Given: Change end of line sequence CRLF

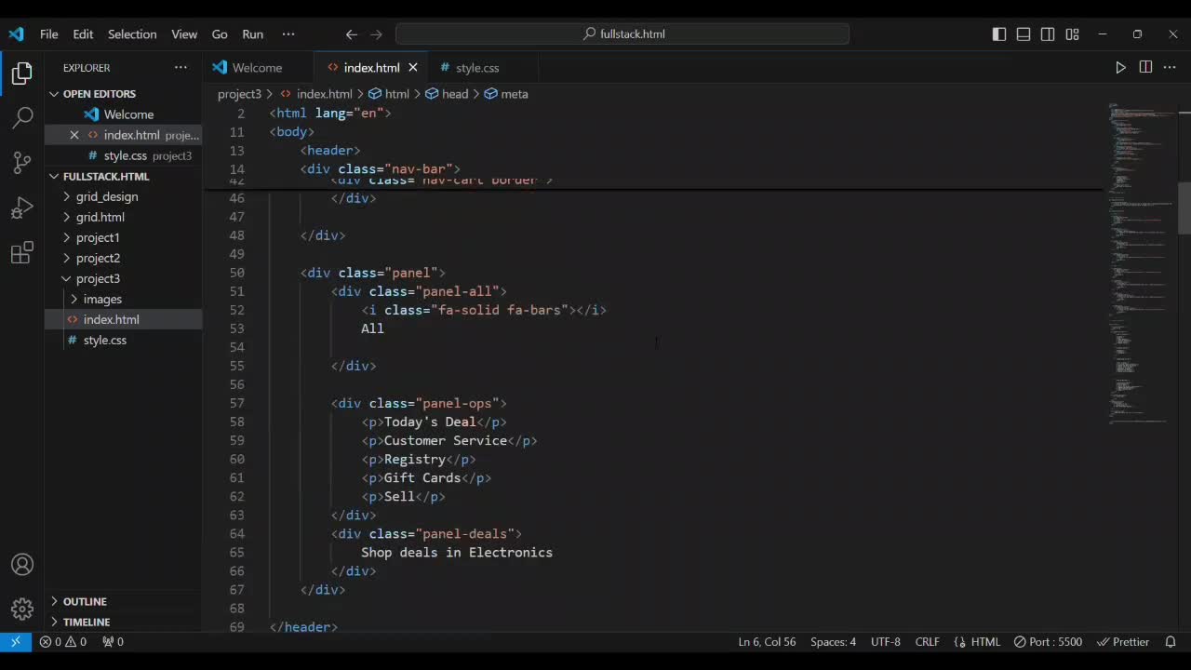Looking at the screenshot, I should (927, 641).
